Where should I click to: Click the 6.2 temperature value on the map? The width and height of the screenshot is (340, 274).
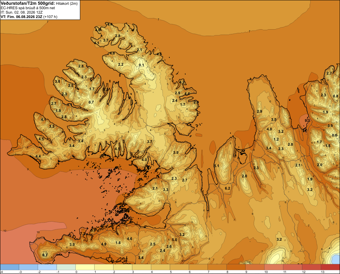pyautogui.click(x=227, y=188)
